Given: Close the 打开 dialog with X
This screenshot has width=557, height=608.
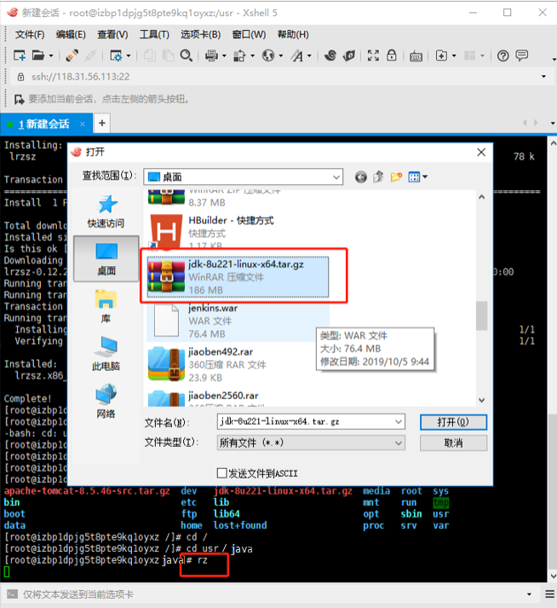Looking at the screenshot, I should click(x=481, y=153).
